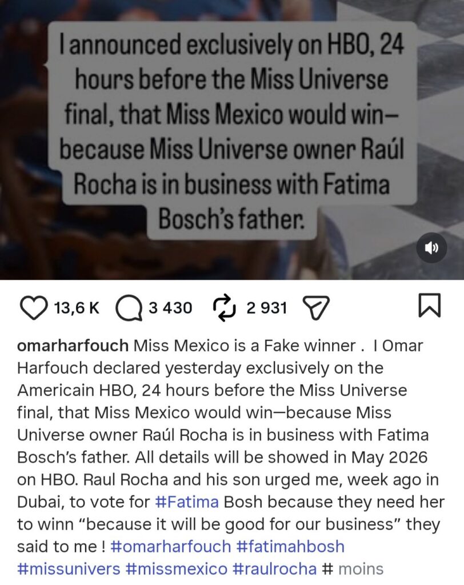View the 13,6 K likes count
Image resolution: width=464 pixels, height=585 pixels.
tap(77, 308)
